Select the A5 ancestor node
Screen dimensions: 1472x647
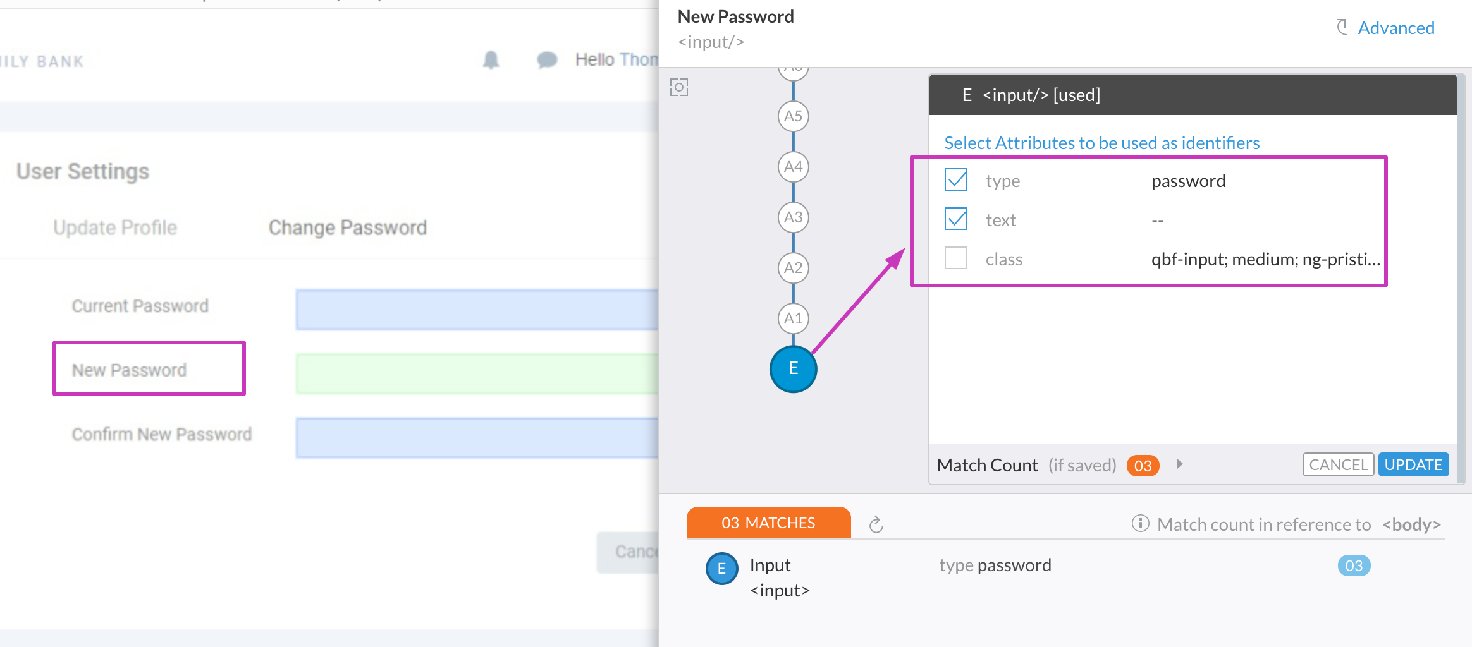(x=793, y=116)
